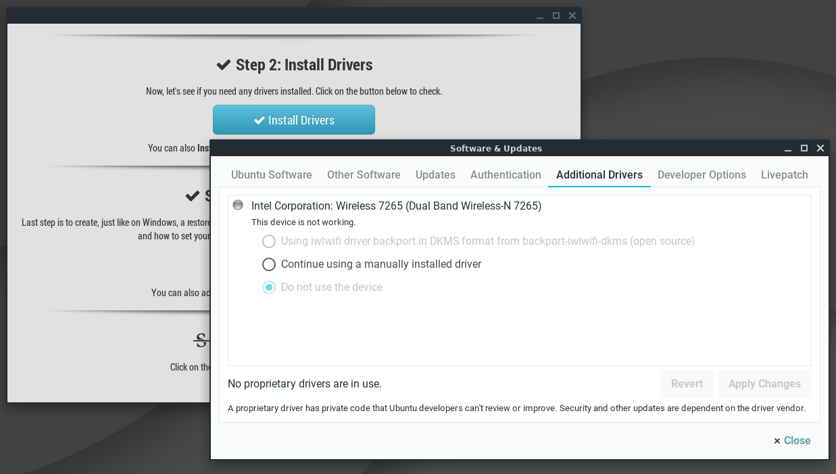Open the Developer Options tab
This screenshot has width=836, height=474.
(x=702, y=174)
